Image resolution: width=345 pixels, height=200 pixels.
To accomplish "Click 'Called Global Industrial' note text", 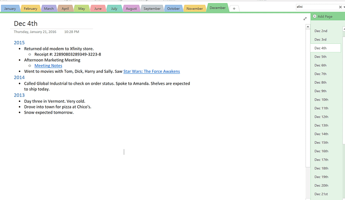I will 107,86.
